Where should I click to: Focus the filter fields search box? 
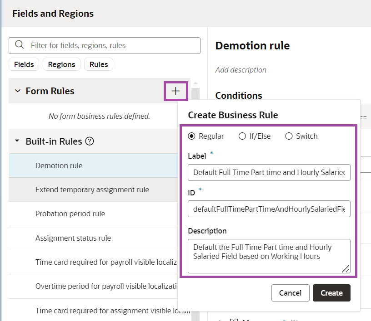[x=114, y=45]
